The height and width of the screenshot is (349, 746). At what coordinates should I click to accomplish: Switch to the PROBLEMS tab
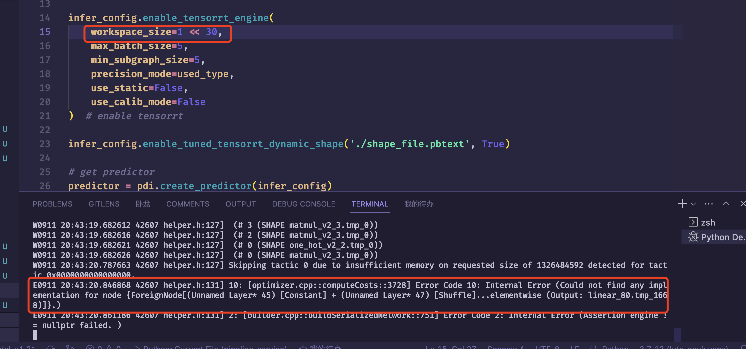coord(52,204)
